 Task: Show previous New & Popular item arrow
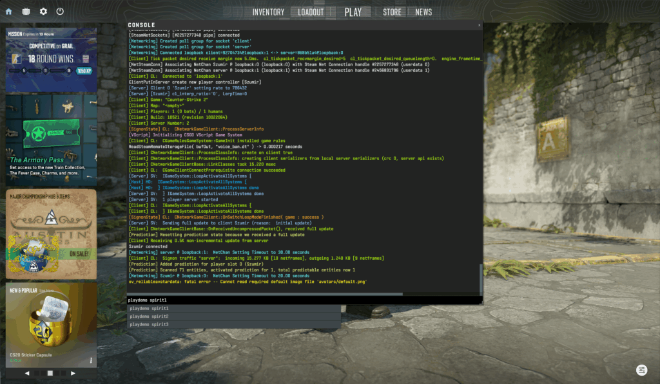point(27,373)
